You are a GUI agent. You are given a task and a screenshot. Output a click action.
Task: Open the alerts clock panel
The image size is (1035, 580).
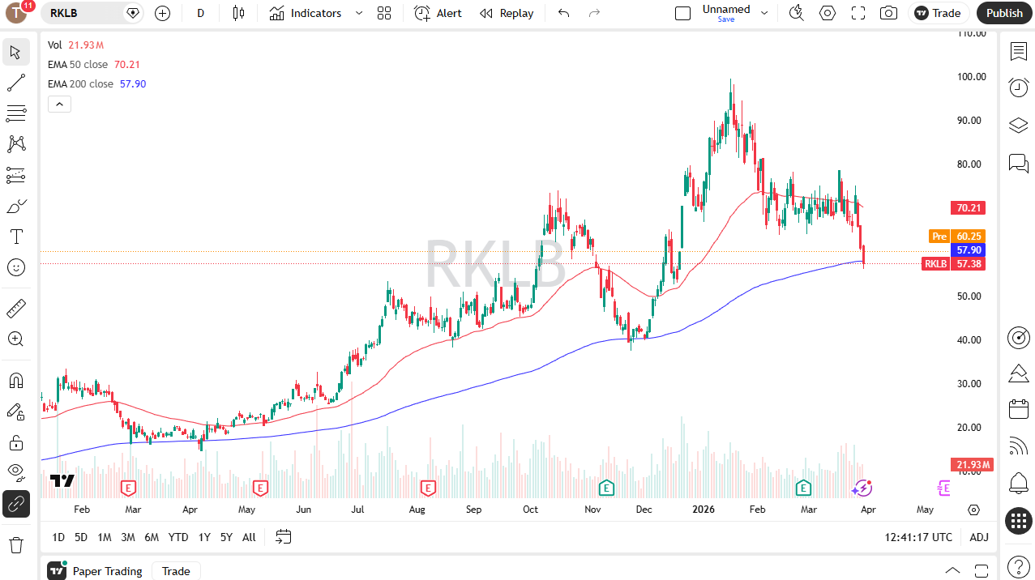(x=1019, y=87)
